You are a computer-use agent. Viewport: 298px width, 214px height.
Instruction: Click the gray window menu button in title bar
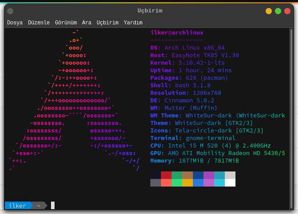click(x=10, y=11)
